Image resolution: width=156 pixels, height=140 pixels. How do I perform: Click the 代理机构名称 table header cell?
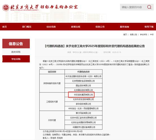click(84, 72)
